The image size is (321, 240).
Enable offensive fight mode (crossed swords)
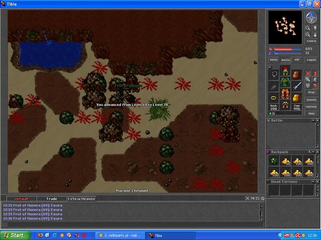click(x=308, y=73)
